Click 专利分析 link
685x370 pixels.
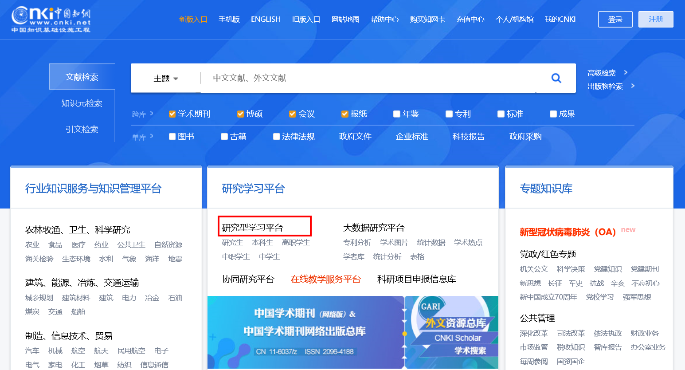pyautogui.click(x=357, y=243)
